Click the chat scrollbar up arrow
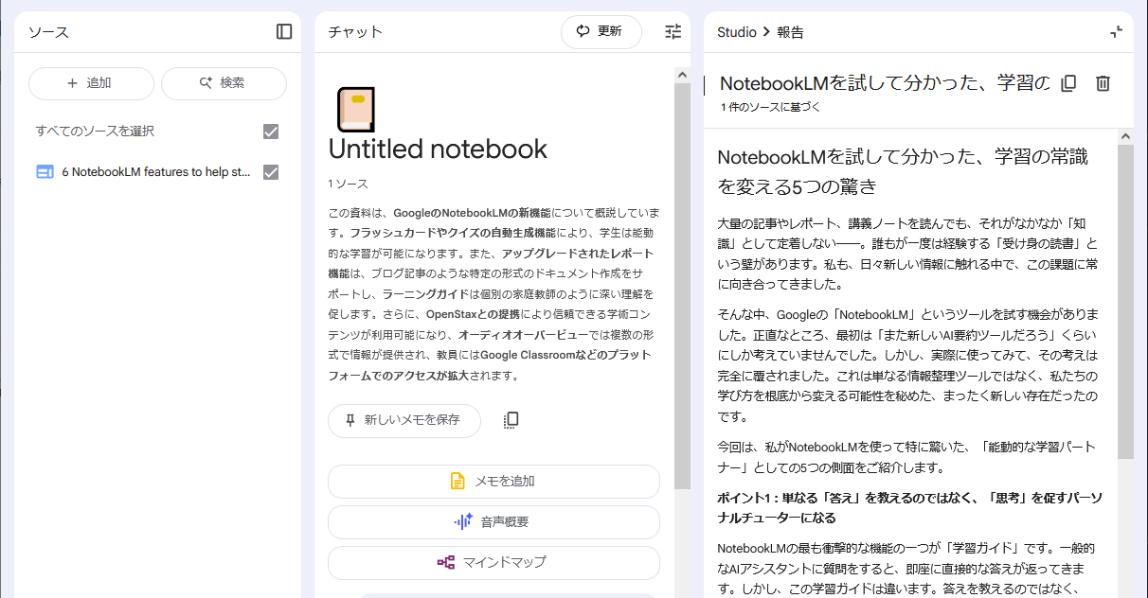 tap(683, 74)
